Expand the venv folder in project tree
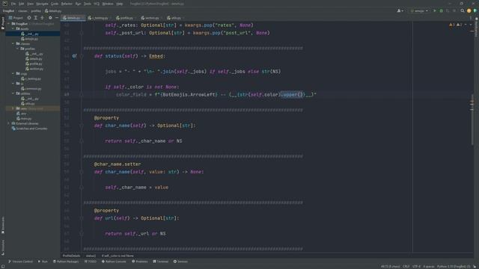Image resolution: width=479 pixels, height=269 pixels. tap(13, 108)
